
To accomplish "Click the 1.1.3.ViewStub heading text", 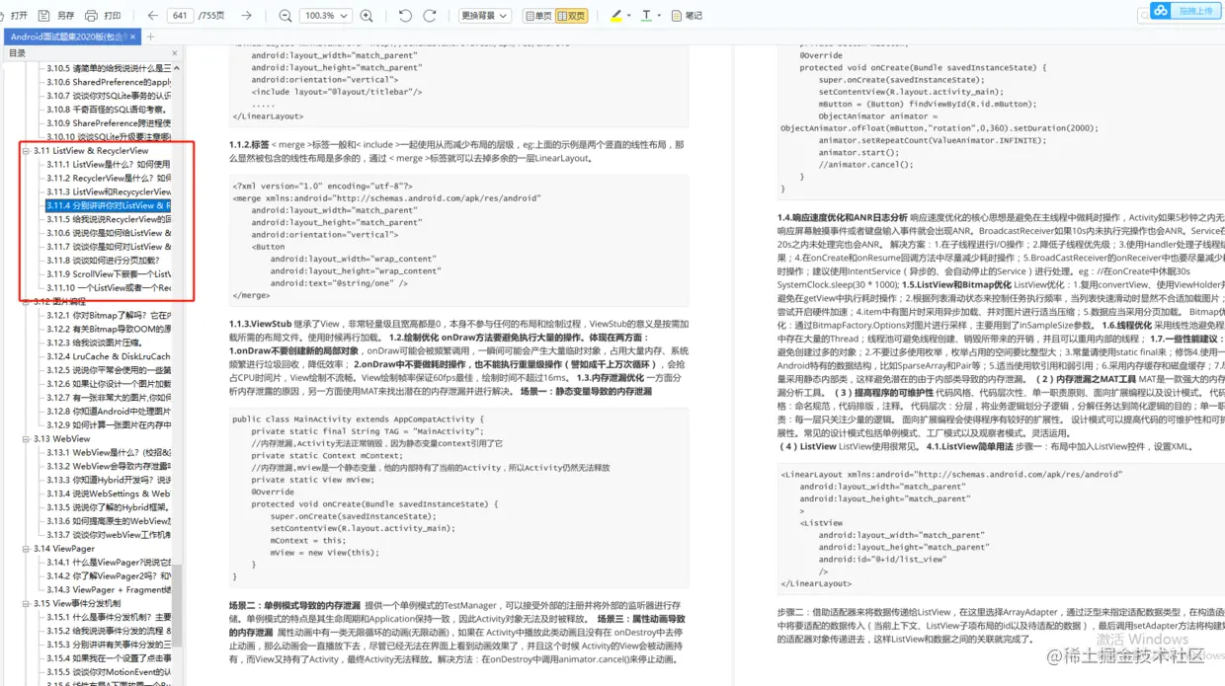I will [x=261, y=323].
